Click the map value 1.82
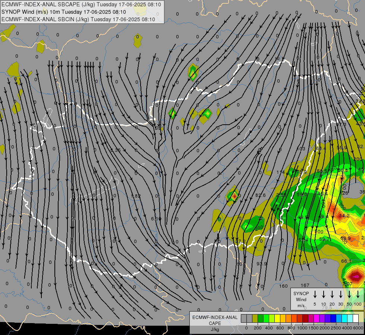This screenshot has height=335, width=365. tap(136, 196)
